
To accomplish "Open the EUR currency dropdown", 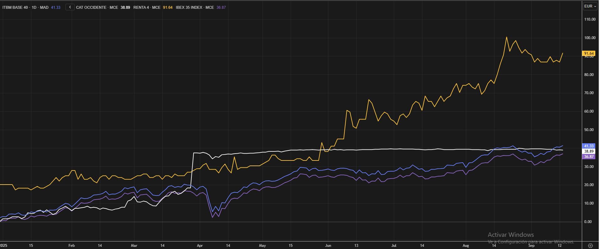I will pyautogui.click(x=590, y=6).
